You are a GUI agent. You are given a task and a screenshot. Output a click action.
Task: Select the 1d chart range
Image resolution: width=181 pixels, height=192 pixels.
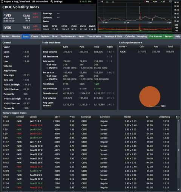pyautogui.click(x=102, y=2)
